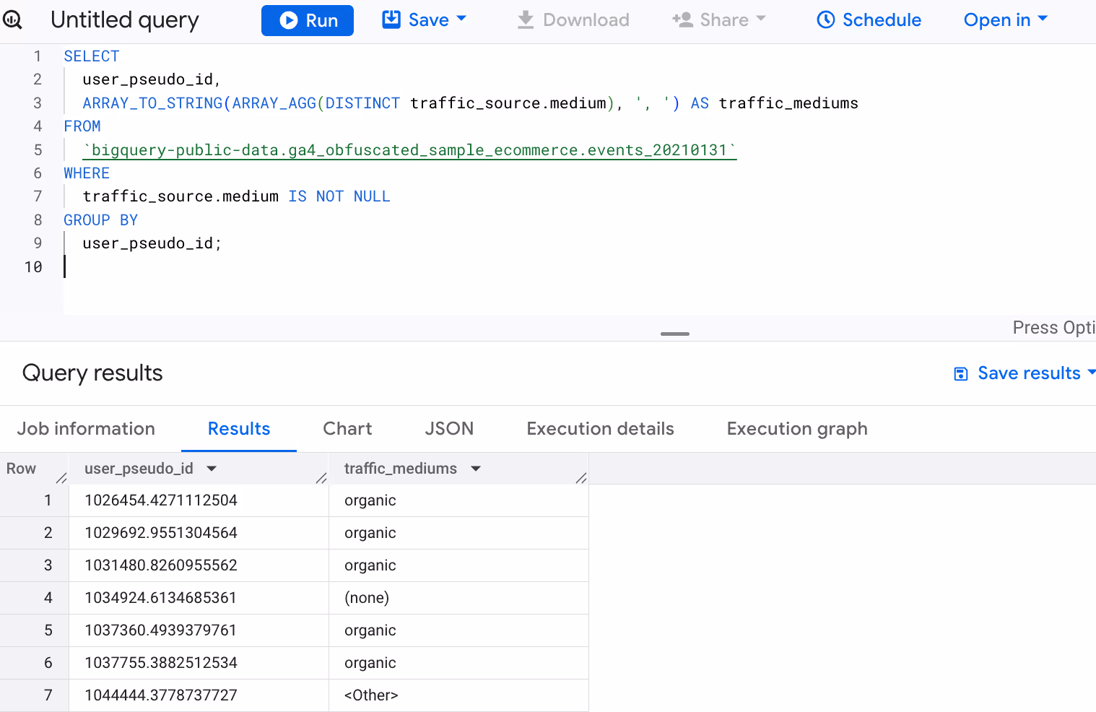
Task: Click the Download arrow icon
Action: coord(526,20)
